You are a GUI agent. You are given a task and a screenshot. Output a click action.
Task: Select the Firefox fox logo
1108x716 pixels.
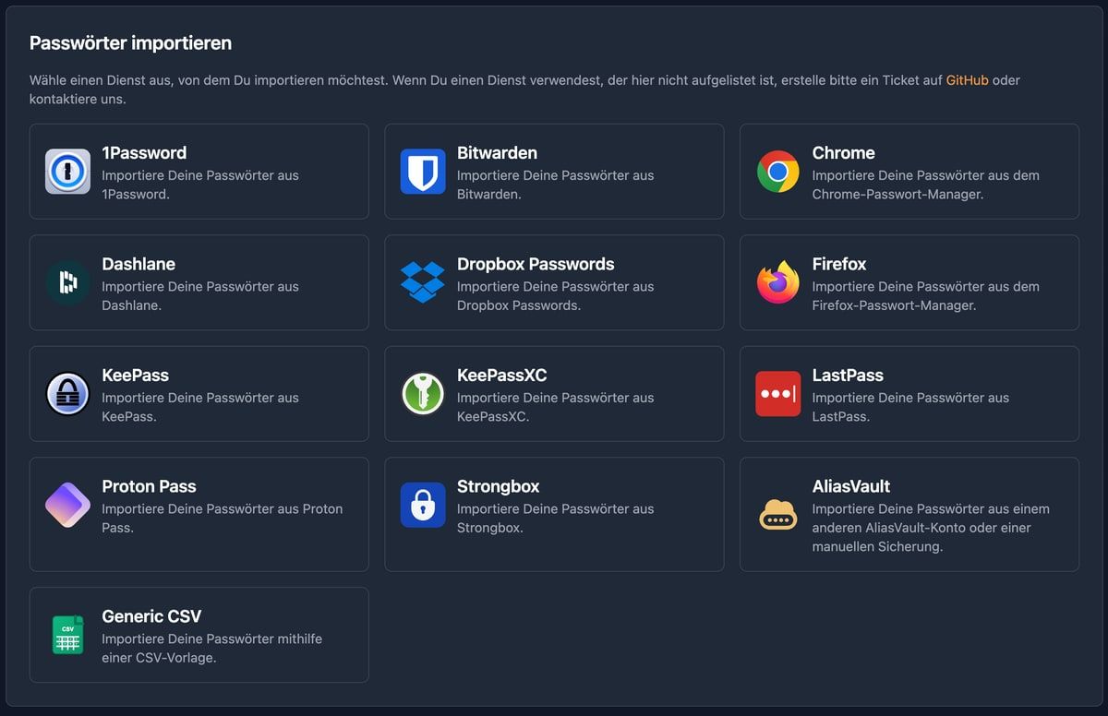coord(777,282)
